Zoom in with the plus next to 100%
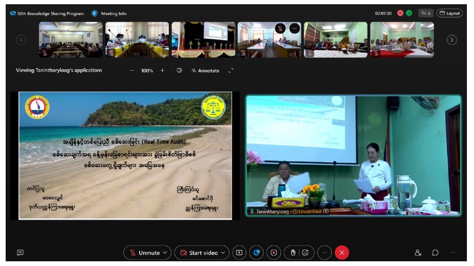This screenshot has height=266, width=474. click(x=162, y=70)
